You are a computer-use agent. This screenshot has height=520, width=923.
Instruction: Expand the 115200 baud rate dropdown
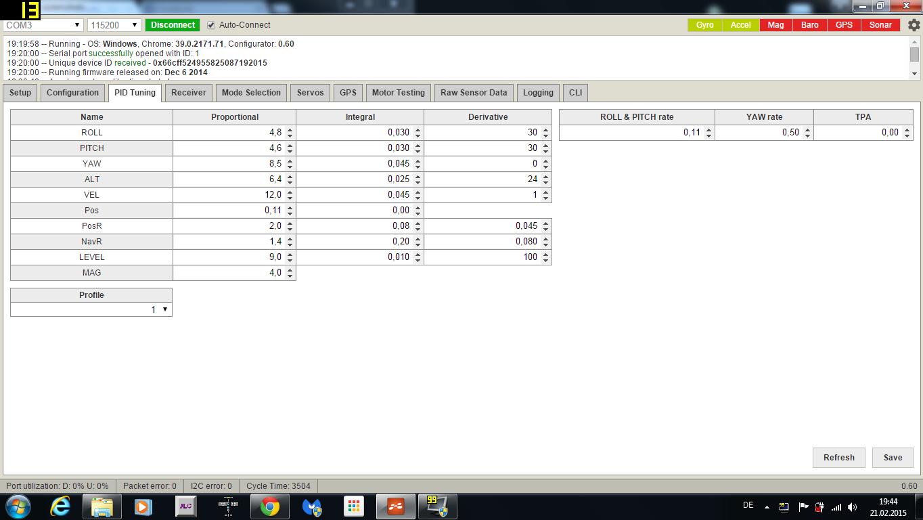(x=114, y=25)
